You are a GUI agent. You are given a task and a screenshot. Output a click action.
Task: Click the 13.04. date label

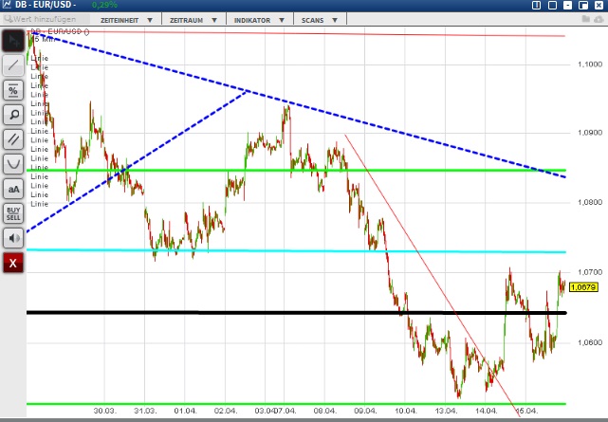point(446,411)
